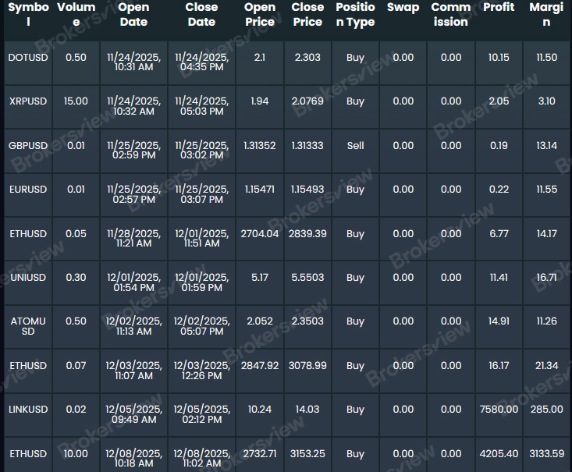Click commission 0.00 in UNIUSD row

[x=451, y=278]
